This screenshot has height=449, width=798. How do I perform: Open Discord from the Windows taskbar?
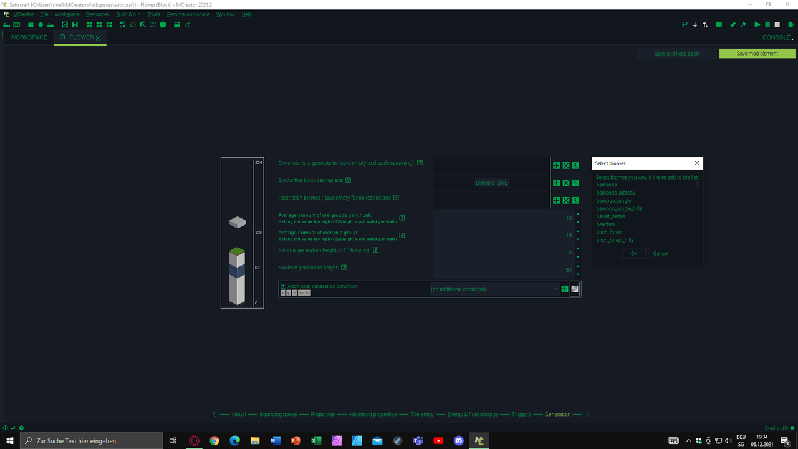point(459,440)
